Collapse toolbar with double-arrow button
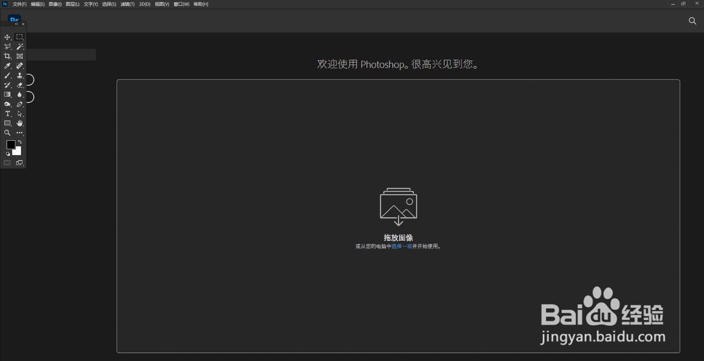 click(16, 24)
